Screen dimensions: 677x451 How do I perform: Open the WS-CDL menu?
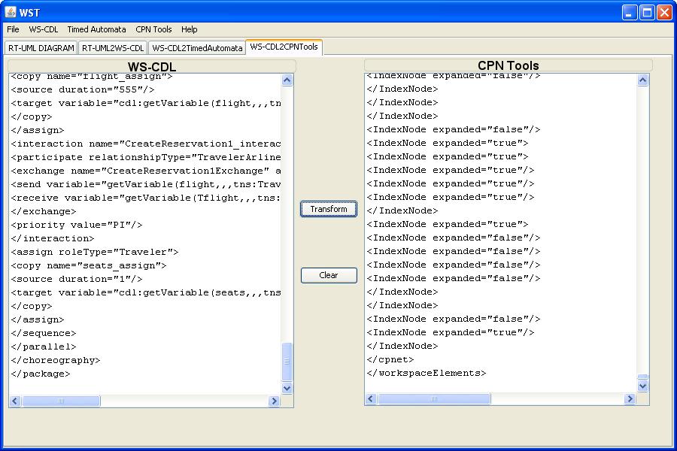(43, 29)
